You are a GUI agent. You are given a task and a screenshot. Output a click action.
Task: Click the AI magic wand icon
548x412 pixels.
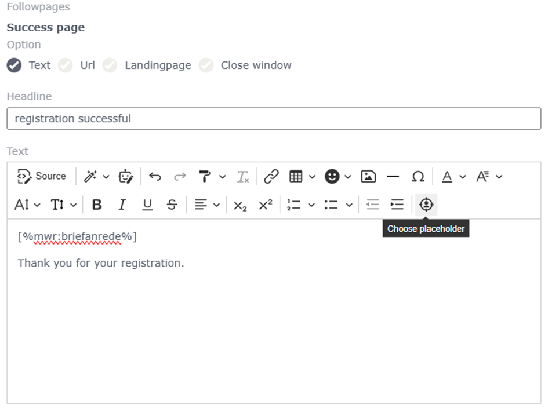coord(90,176)
